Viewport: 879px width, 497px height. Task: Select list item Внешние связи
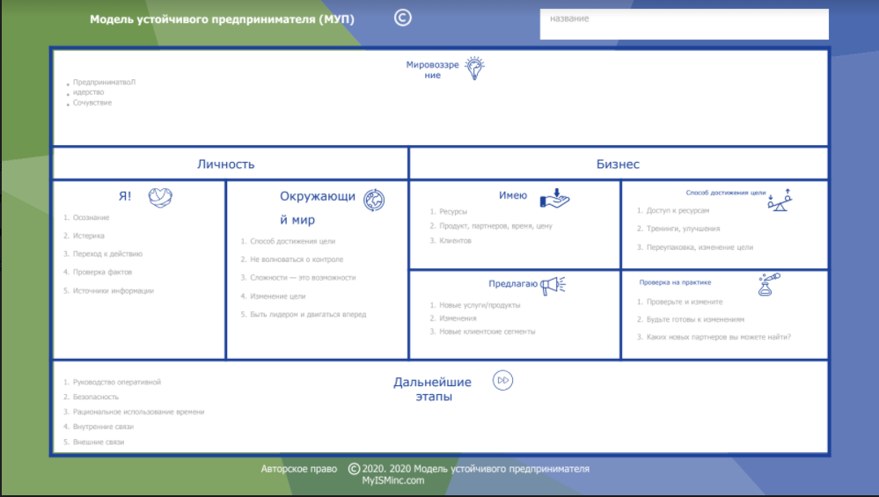pyautogui.click(x=98, y=442)
